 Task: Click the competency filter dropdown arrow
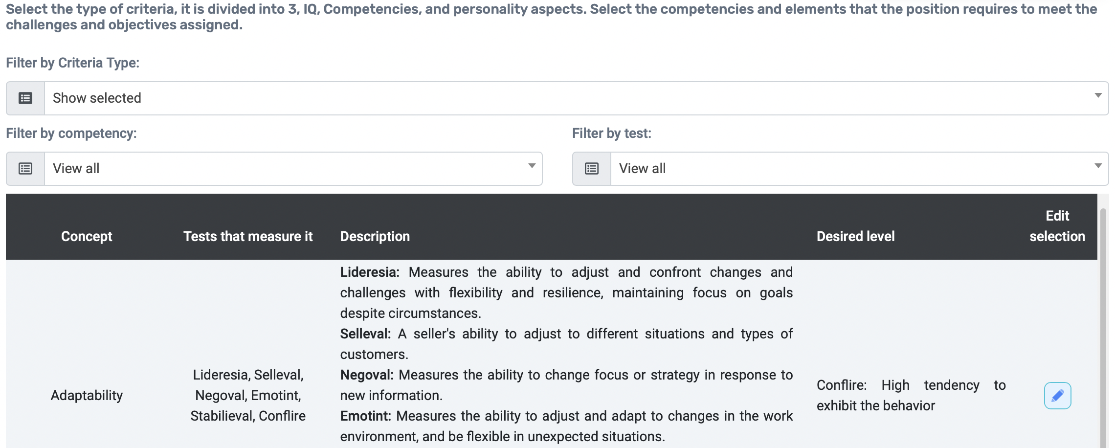(532, 166)
